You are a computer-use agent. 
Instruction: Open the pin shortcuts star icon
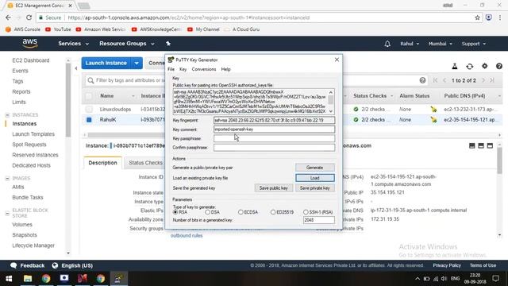coord(168,44)
